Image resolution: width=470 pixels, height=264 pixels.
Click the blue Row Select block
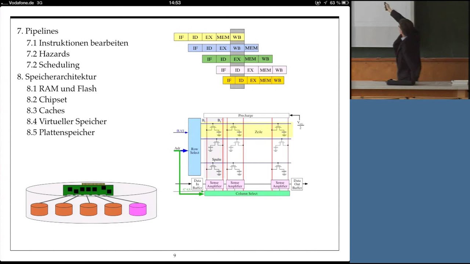click(x=195, y=147)
